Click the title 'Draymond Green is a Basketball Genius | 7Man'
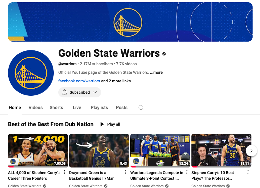The image size is (260, 188). coord(92,175)
